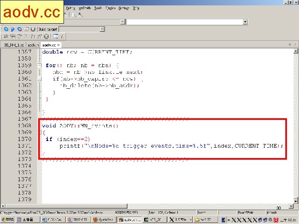Click the Build icon in compiler toolbar
This screenshot has height=224, width=299.
pos(6,29)
